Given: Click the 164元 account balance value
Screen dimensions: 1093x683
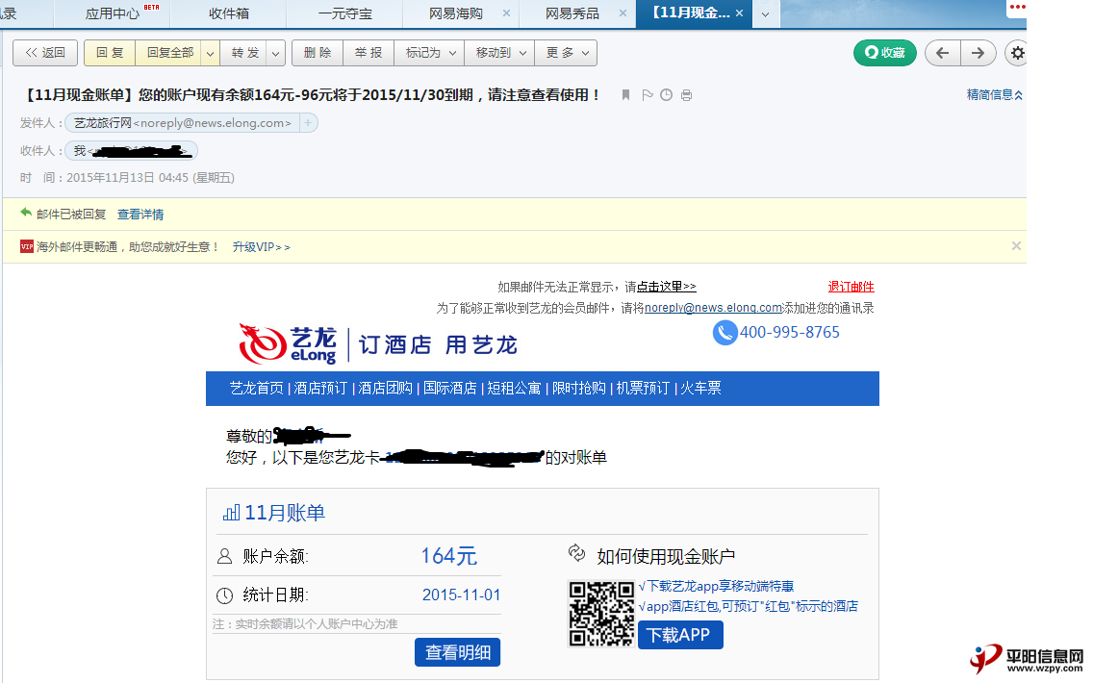Looking at the screenshot, I should [449, 555].
